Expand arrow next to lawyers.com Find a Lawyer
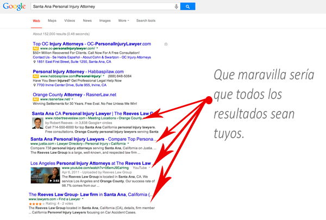Viewport: 326px width, 220px height. click(83, 199)
